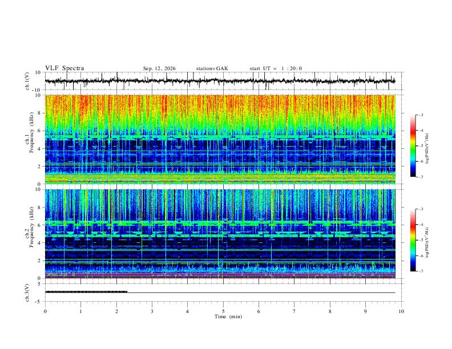Click the 5 minute tick label

coord(223,311)
